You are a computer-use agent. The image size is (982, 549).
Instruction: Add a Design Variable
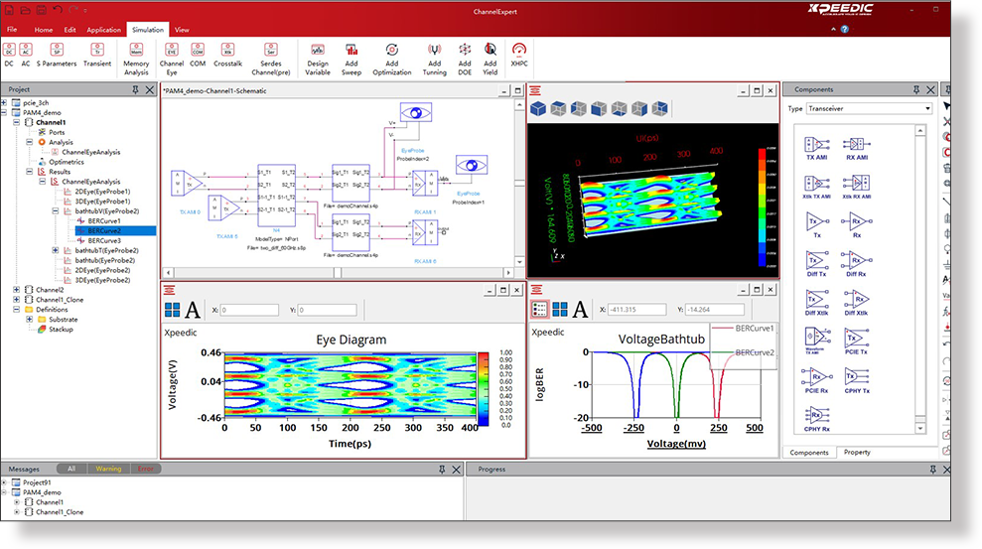click(x=318, y=59)
